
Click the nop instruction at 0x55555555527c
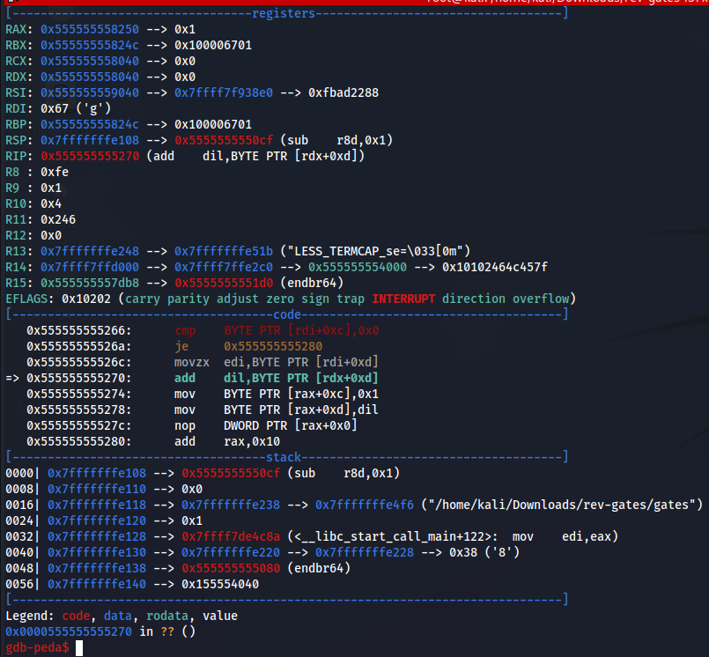point(266,425)
